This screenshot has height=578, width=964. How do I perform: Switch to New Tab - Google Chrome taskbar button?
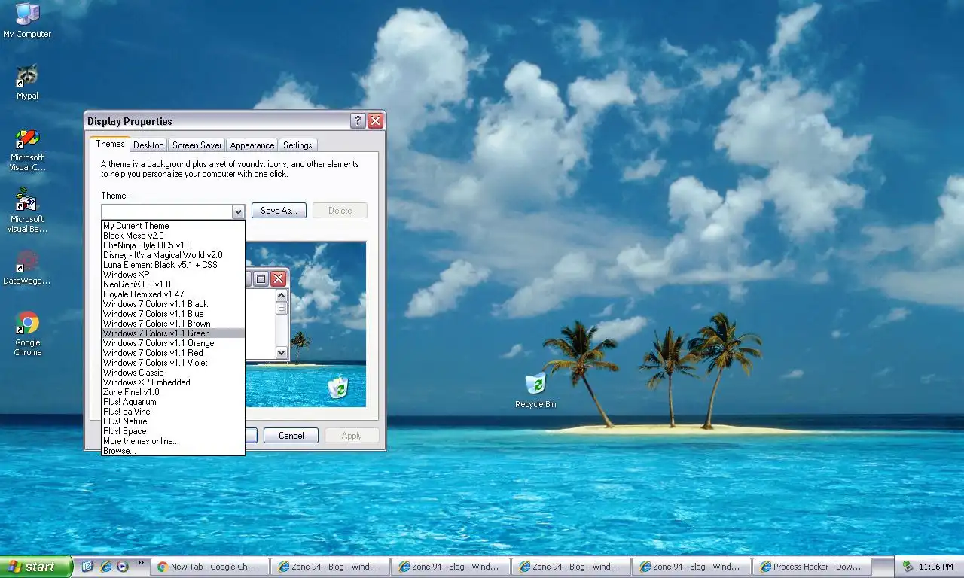tap(209, 567)
